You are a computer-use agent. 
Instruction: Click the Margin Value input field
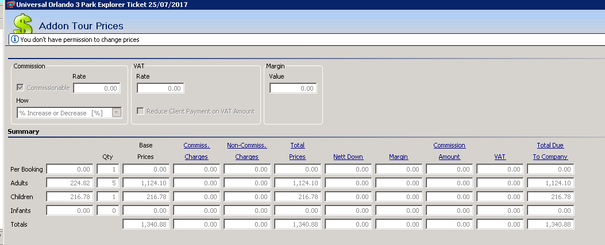[x=293, y=88]
